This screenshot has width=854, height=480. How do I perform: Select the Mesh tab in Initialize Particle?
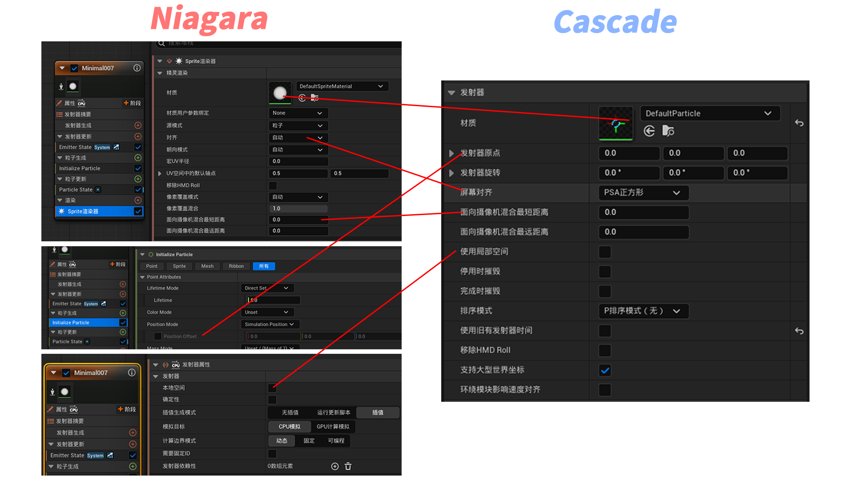pyautogui.click(x=207, y=266)
